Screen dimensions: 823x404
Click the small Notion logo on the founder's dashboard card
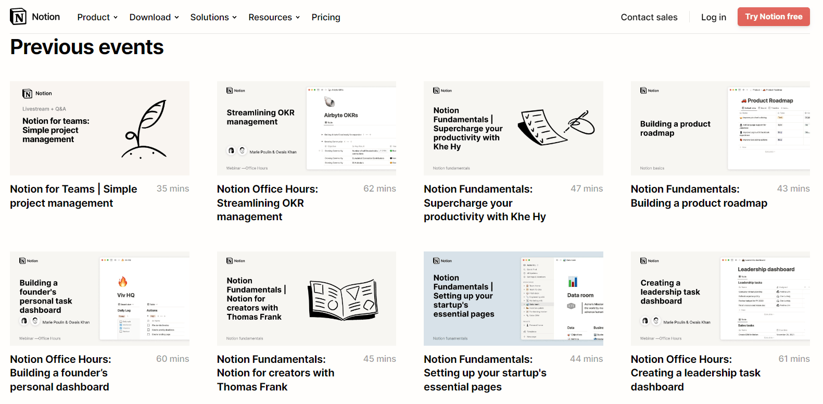click(22, 261)
